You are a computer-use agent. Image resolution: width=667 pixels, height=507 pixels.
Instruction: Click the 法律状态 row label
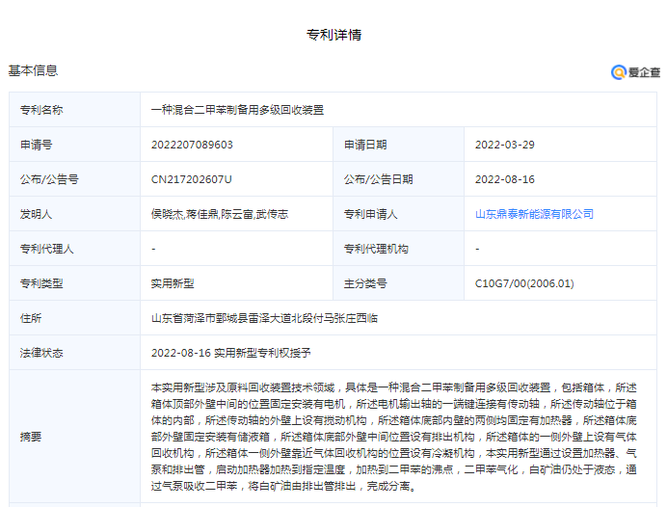pos(41,353)
